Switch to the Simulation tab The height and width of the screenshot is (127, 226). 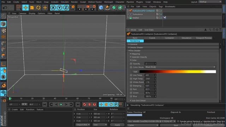[186, 38]
